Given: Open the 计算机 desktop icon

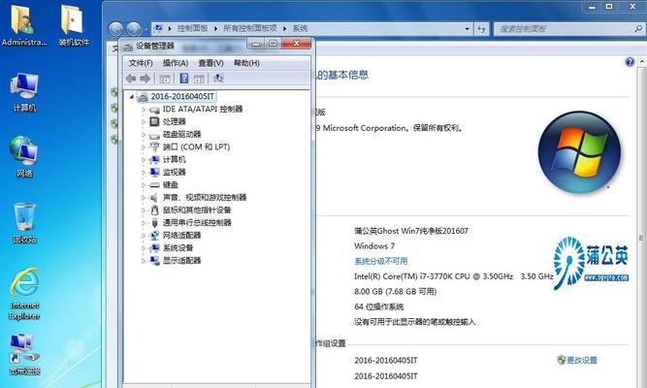Looking at the screenshot, I should [24, 91].
